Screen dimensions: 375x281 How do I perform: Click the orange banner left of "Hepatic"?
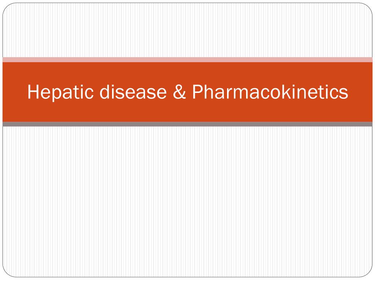point(15,92)
